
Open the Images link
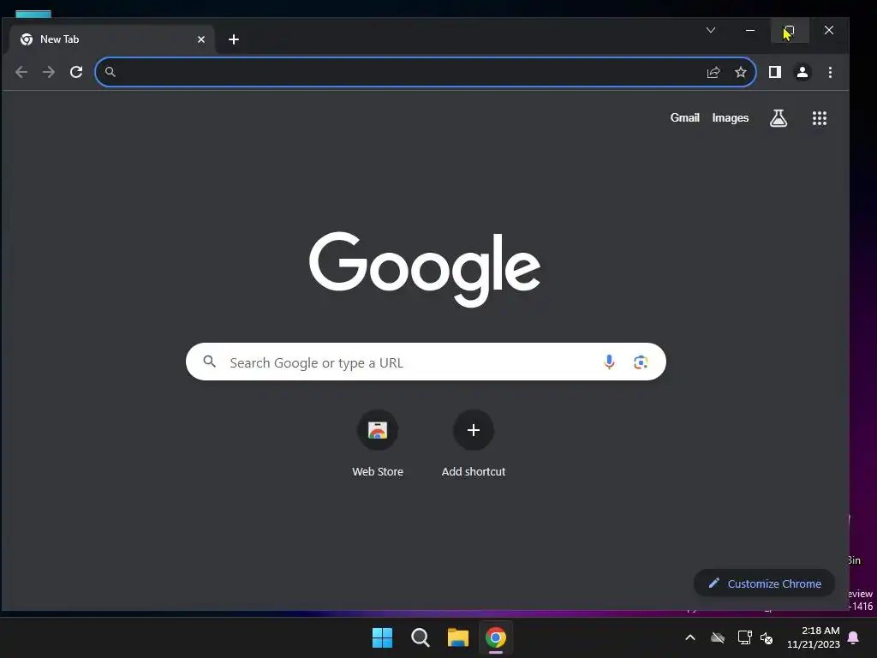tap(730, 117)
